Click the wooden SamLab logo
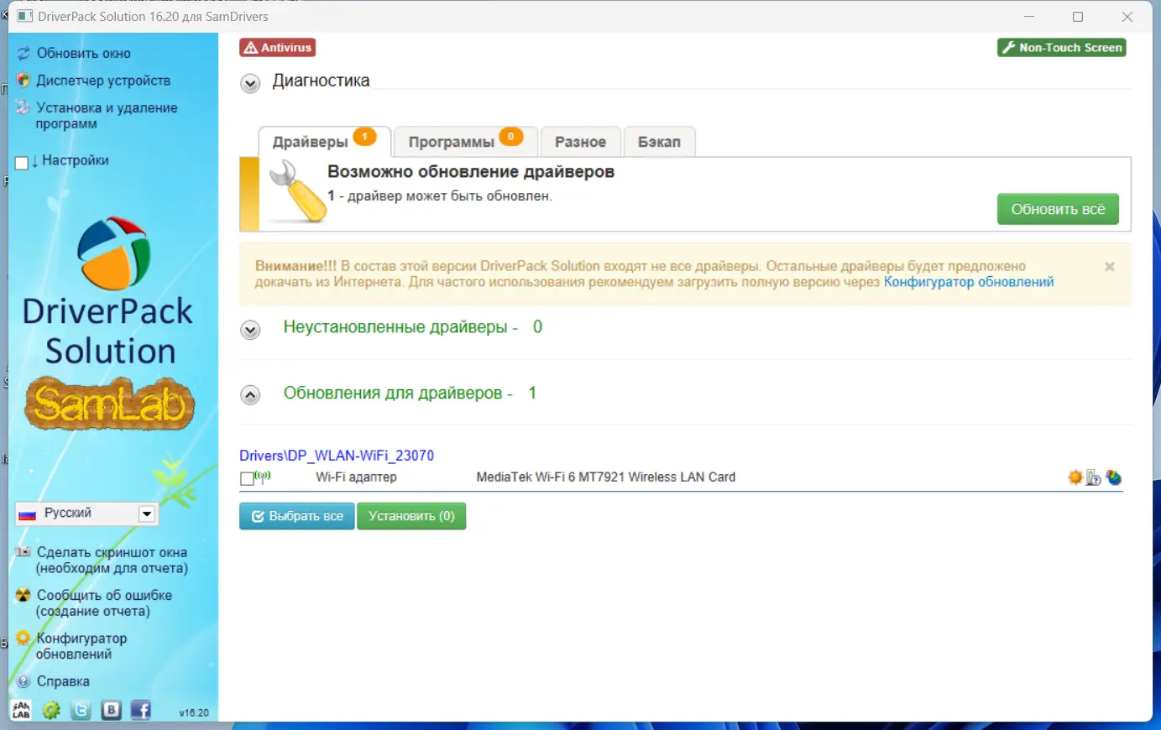 point(109,404)
